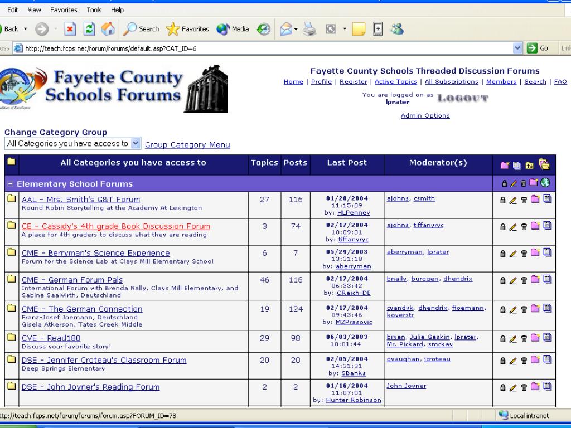This screenshot has width=571, height=428.
Task: Open the All Subscriptions link
Action: pos(451,82)
